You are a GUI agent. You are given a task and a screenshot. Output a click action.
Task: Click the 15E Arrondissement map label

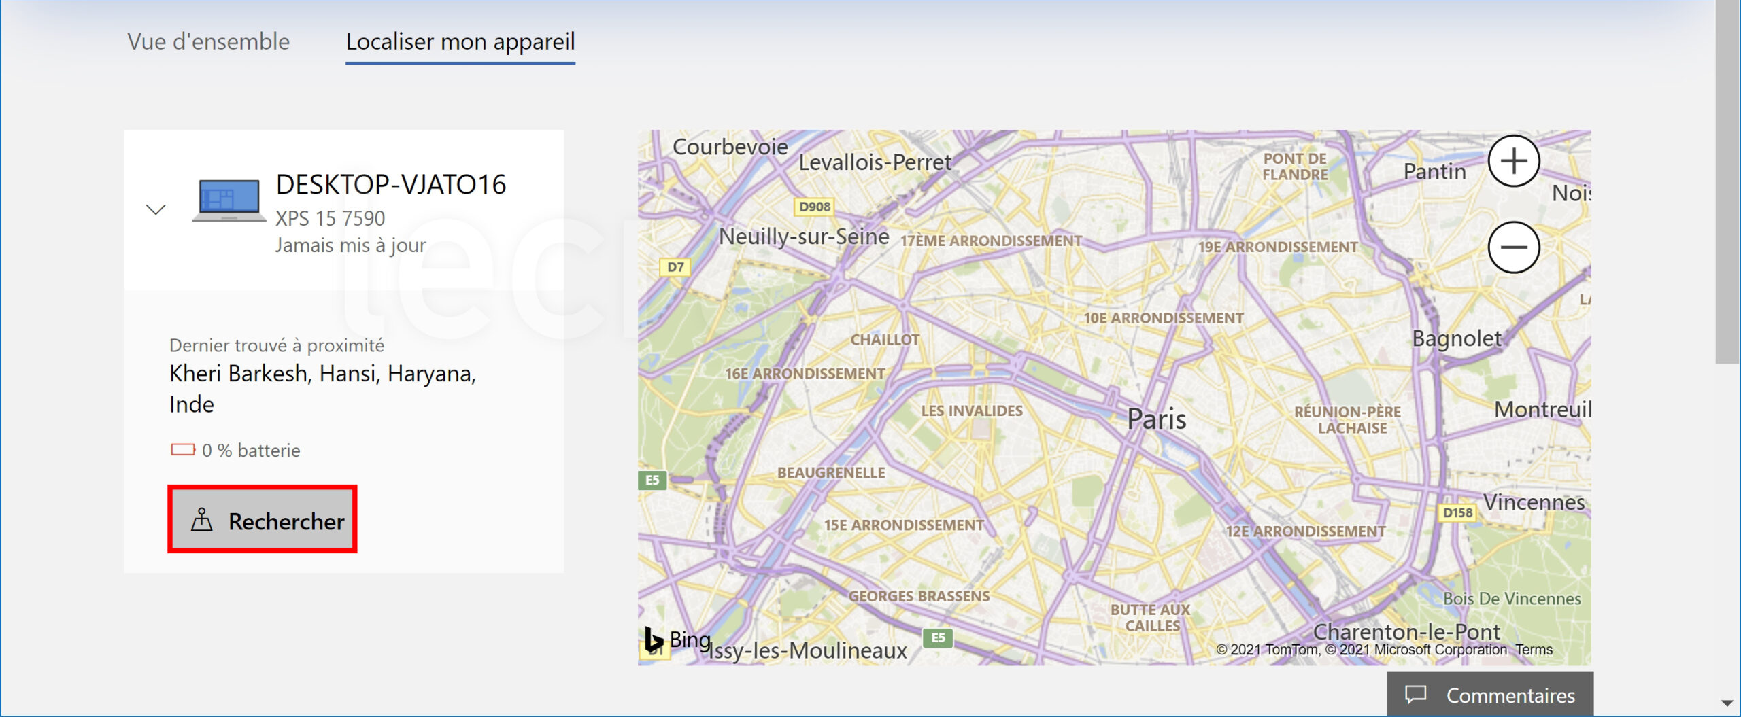(904, 525)
